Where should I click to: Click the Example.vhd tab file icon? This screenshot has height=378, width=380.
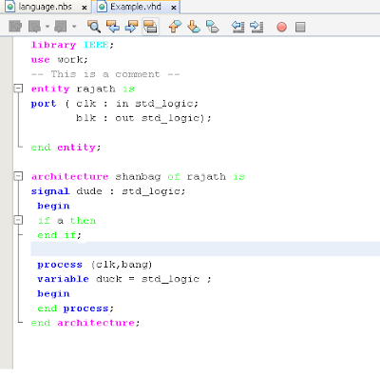click(102, 7)
